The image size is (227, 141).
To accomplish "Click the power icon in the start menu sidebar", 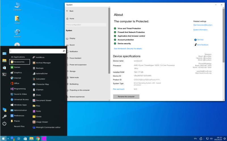I will coord(4,123).
